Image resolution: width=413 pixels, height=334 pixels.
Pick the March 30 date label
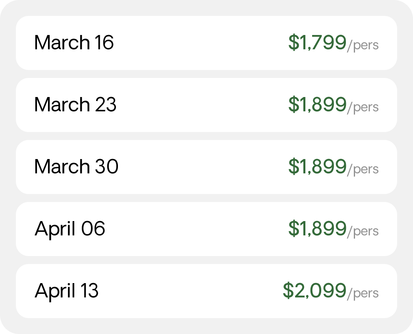[76, 167]
